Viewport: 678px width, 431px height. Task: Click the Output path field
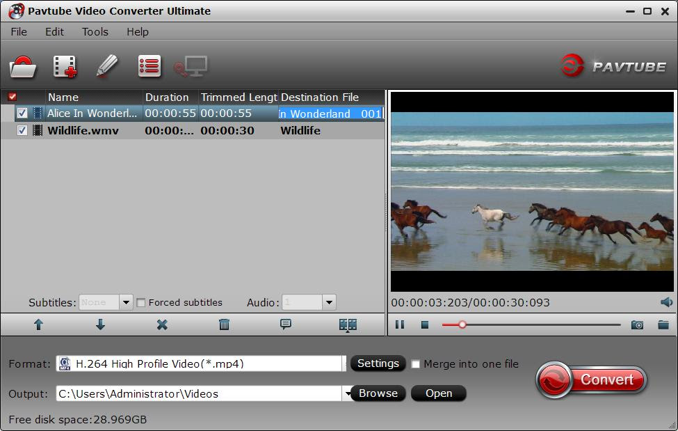(199, 393)
